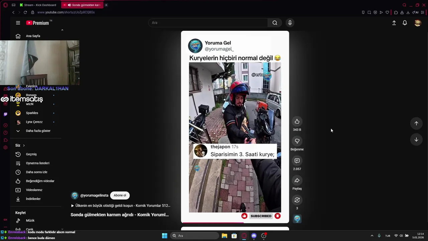The image size is (428, 241).
Task: Click the search field labeled Ara
Action: (208, 23)
